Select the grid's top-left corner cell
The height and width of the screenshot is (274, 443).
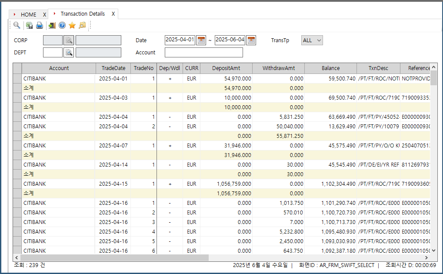[17, 68]
